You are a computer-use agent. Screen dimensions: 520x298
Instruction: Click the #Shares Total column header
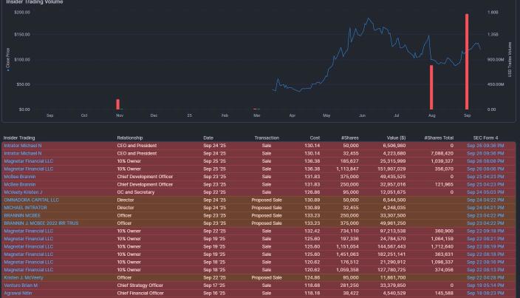point(439,138)
